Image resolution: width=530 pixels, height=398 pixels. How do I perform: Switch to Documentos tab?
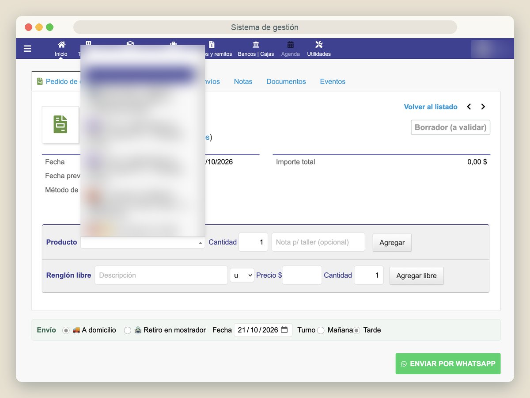pyautogui.click(x=286, y=81)
